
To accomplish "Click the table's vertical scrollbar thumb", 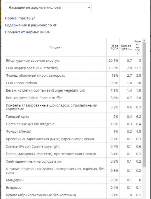I will point(144,104).
